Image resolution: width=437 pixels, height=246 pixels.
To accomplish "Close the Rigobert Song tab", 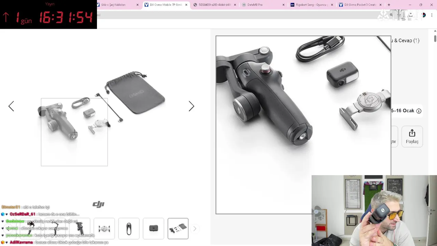I will coord(332,5).
